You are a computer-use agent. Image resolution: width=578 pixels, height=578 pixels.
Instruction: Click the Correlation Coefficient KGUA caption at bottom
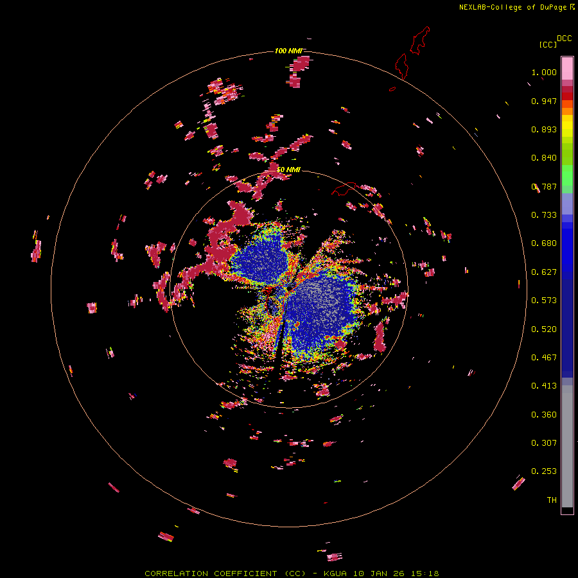click(292, 574)
